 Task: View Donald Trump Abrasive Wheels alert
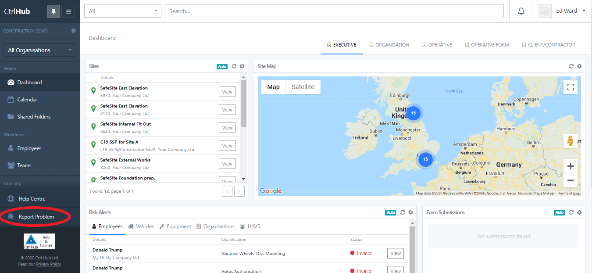(x=396, y=253)
